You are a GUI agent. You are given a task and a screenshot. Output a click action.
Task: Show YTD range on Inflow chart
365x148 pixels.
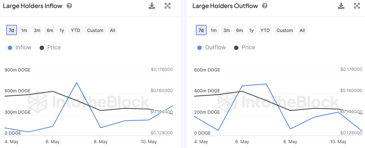coord(75,30)
